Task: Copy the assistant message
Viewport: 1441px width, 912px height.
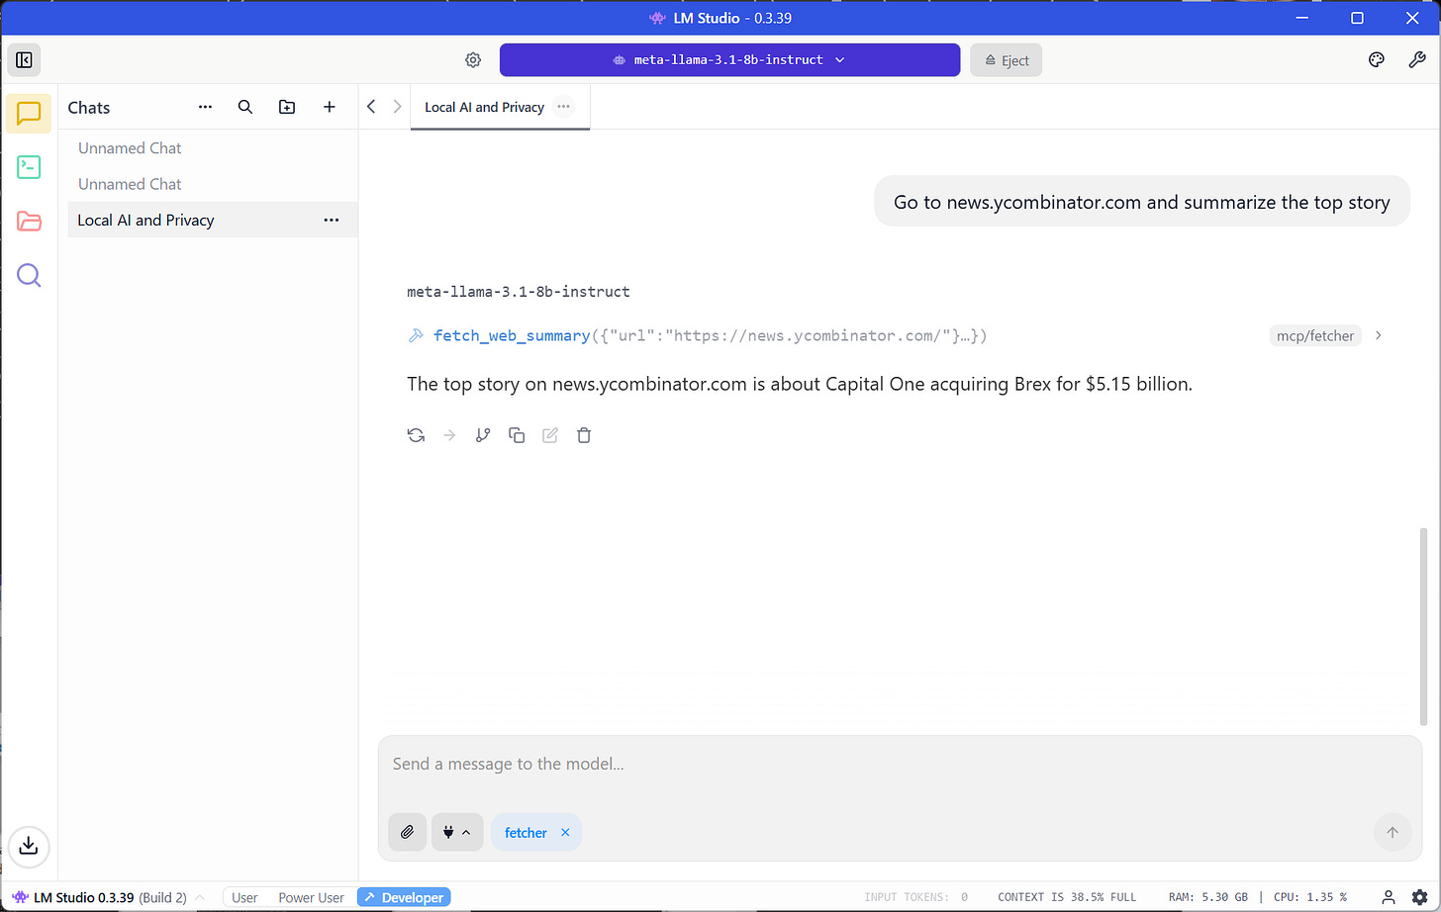Action: (x=517, y=435)
